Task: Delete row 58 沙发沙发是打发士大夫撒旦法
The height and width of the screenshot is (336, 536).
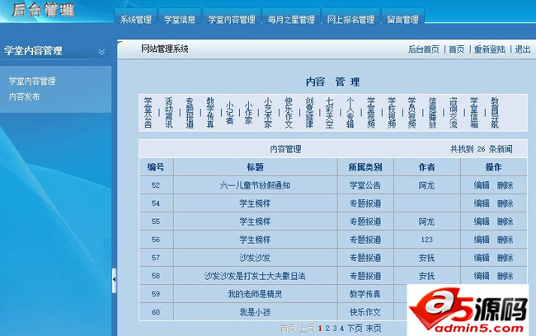Action: (x=505, y=276)
